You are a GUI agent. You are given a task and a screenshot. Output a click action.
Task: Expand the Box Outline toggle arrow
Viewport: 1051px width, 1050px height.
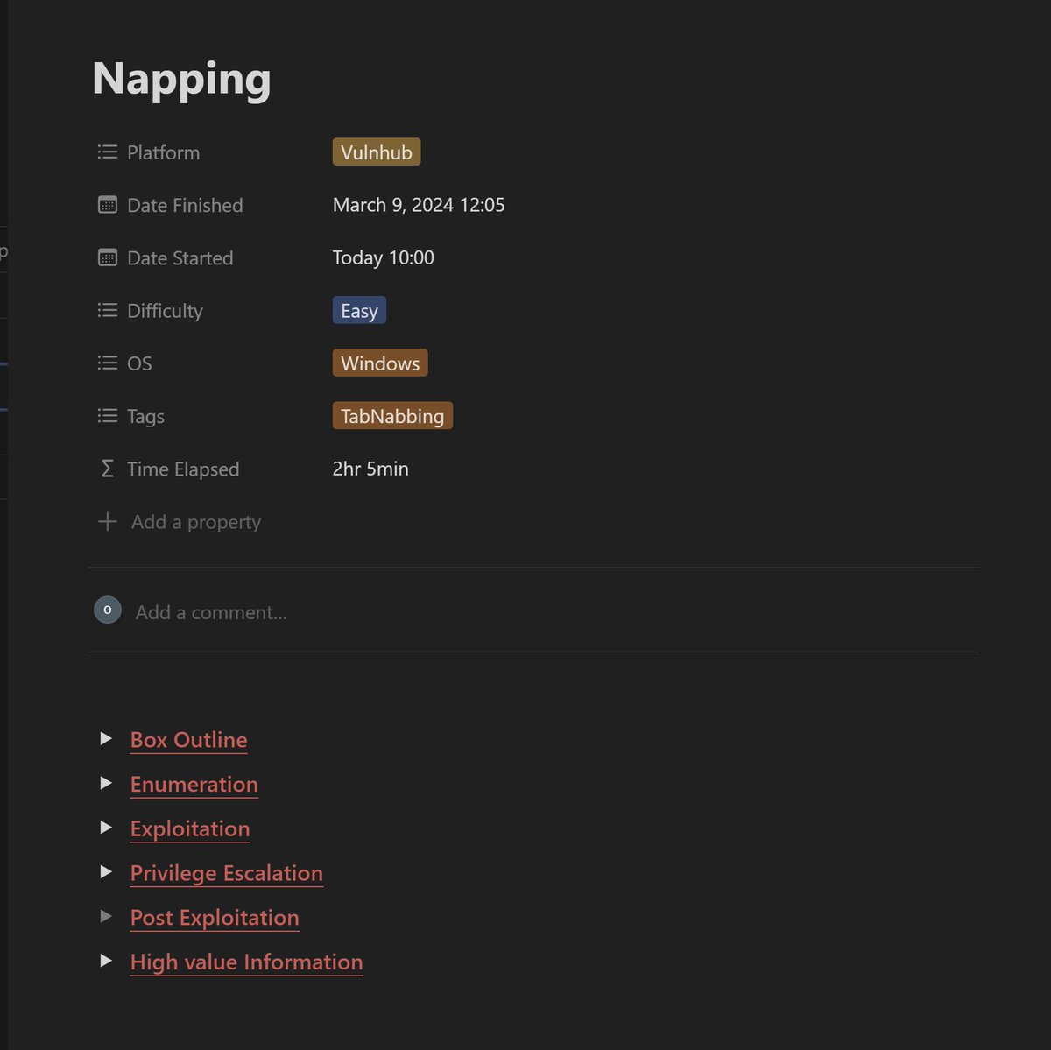coord(106,738)
